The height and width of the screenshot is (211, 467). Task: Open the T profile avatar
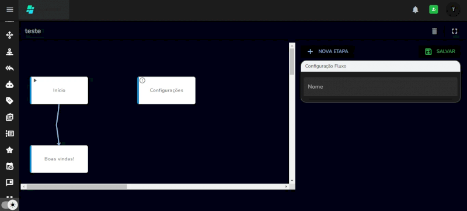453,9
